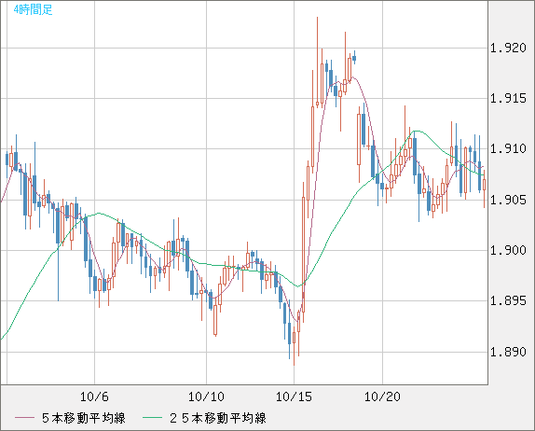
Task: Click the green 25-period MA legend line sample
Action: click(152, 418)
